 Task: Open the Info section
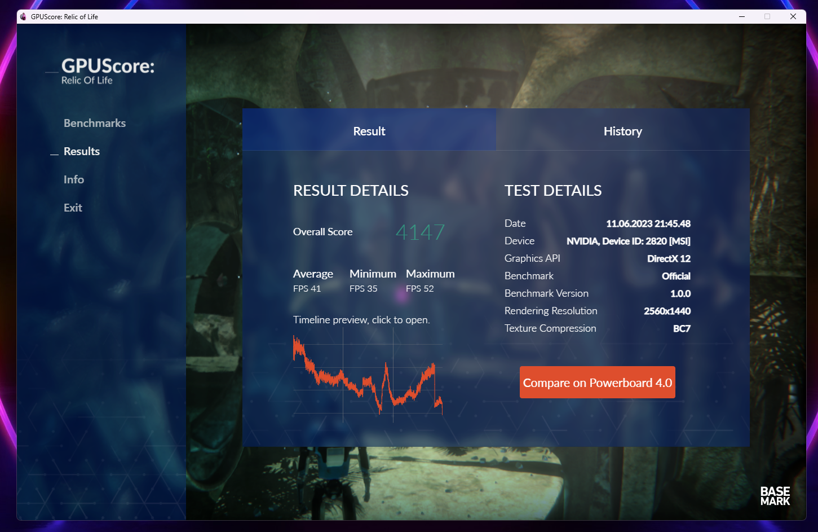click(74, 179)
